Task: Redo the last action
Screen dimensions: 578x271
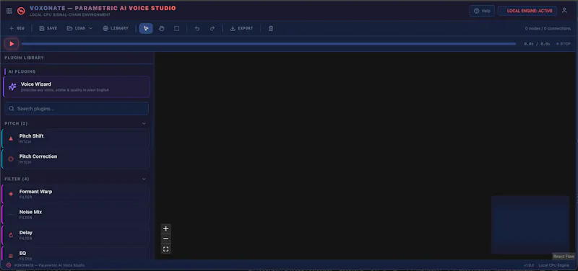Action: tap(212, 28)
